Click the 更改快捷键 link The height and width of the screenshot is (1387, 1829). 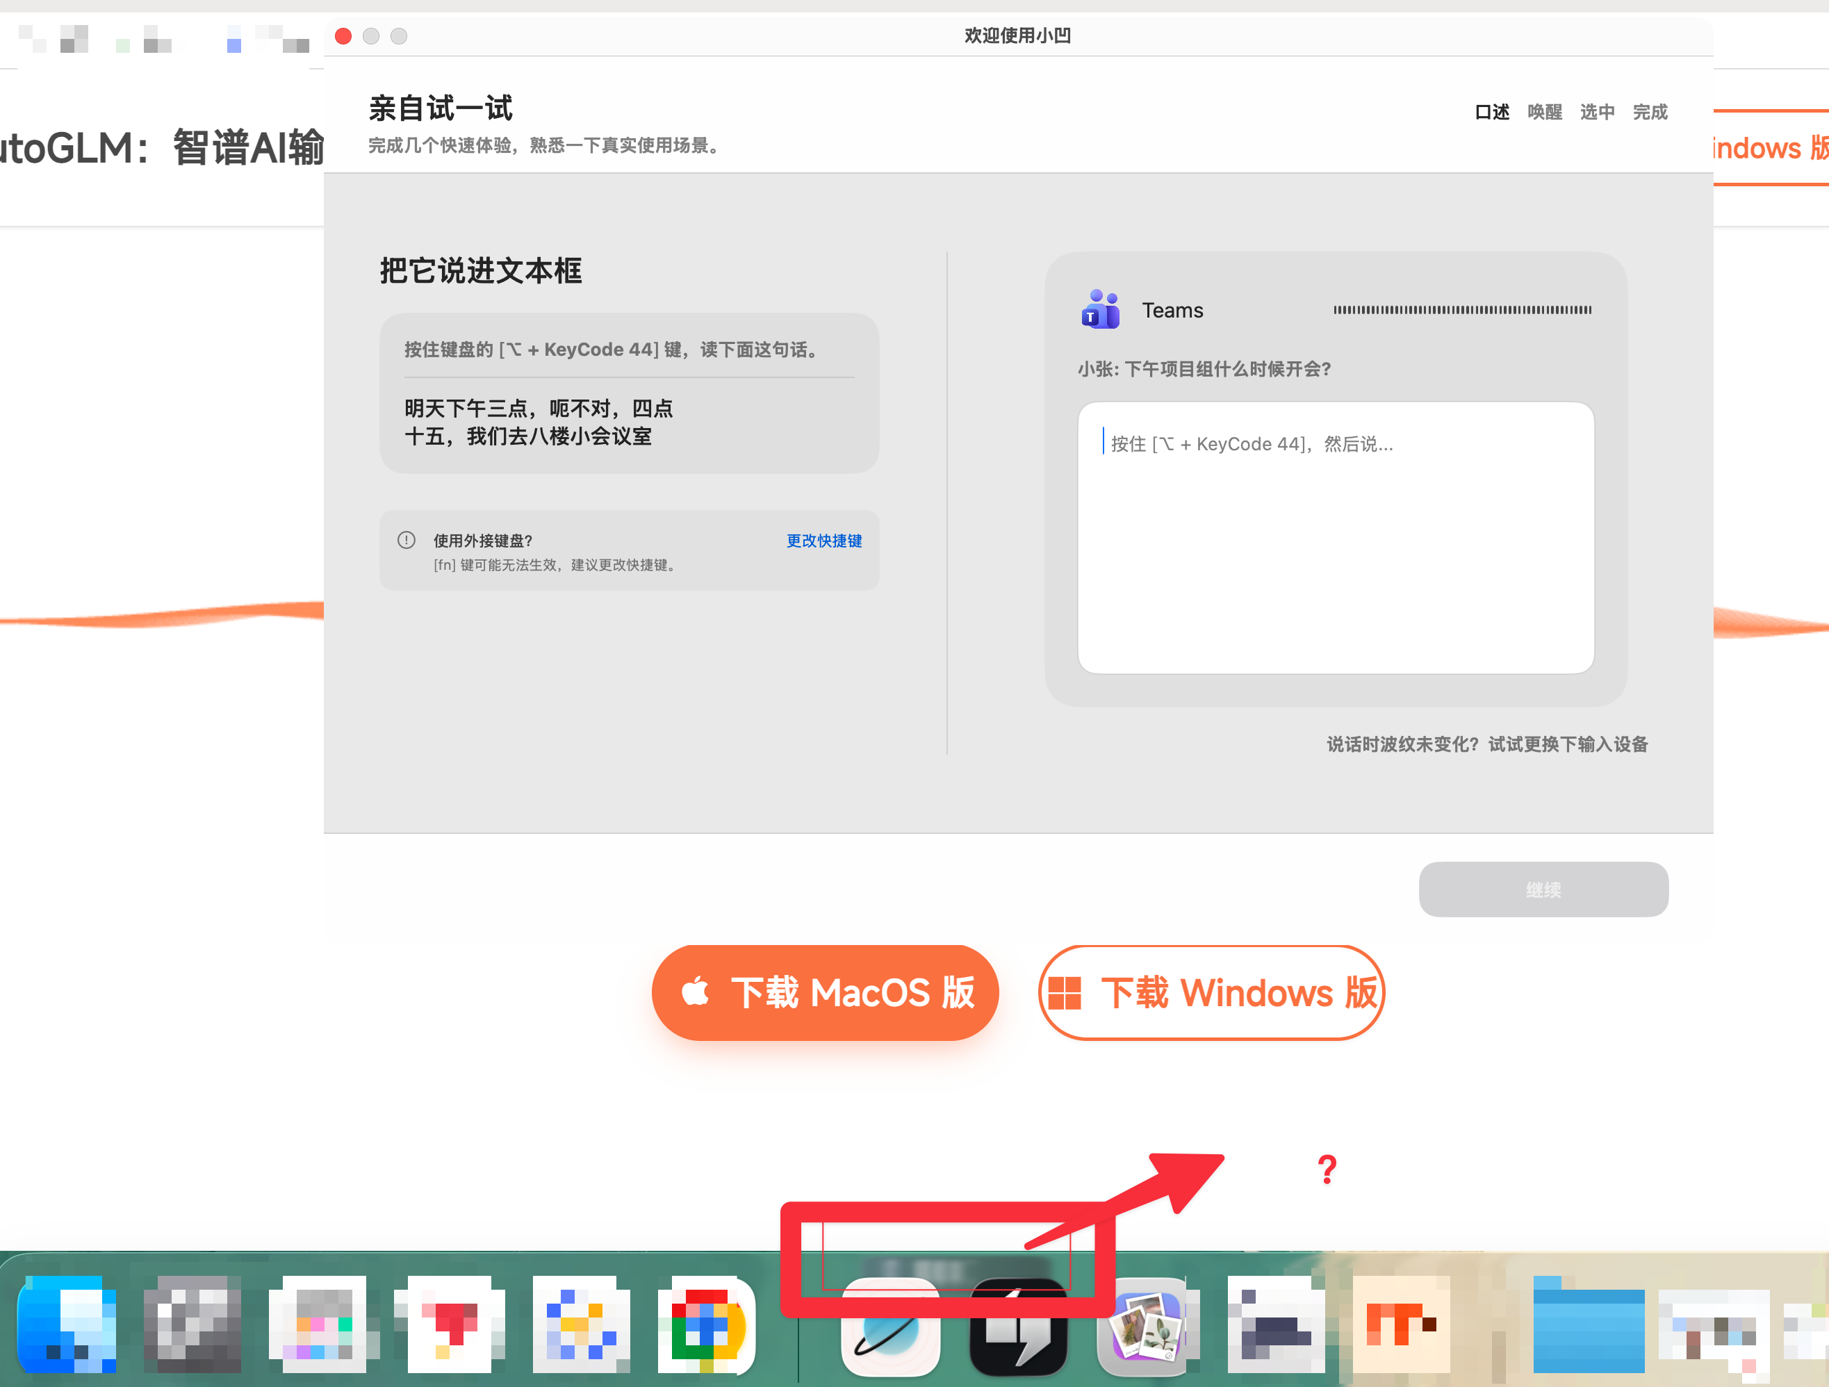coord(823,540)
